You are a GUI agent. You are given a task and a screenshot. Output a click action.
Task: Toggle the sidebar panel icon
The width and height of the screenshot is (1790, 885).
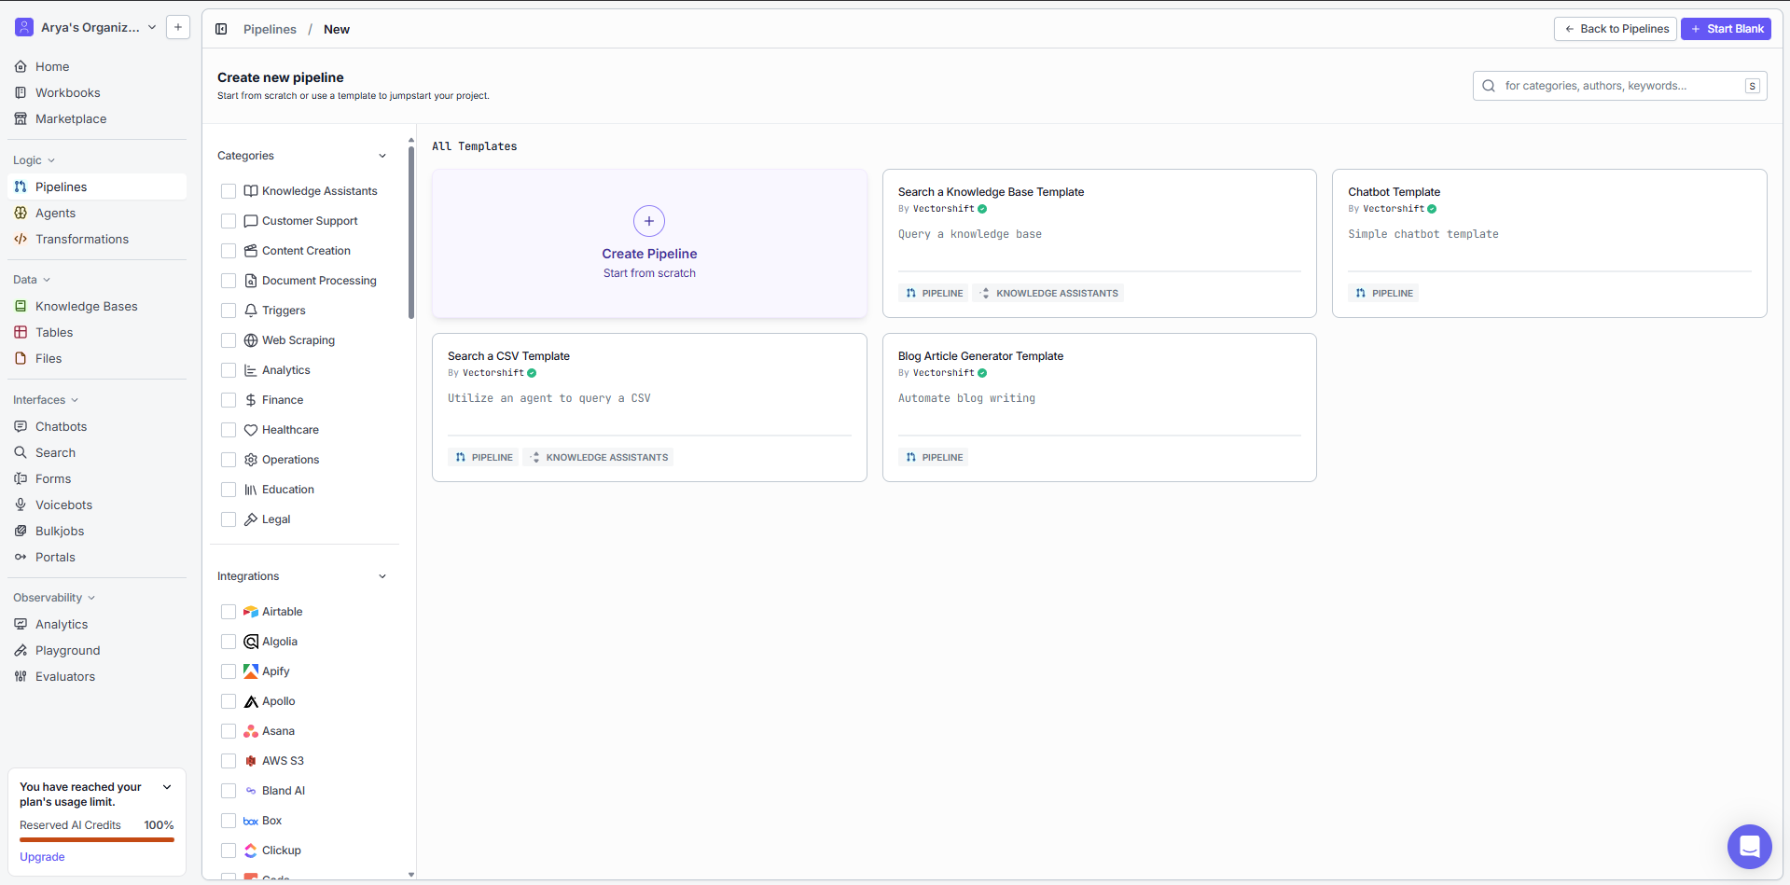(x=221, y=29)
